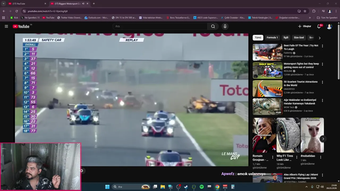Image resolution: width=340 pixels, height=191 pixels.
Task: Focus the YouTube Ara search field
Action: pos(160,26)
